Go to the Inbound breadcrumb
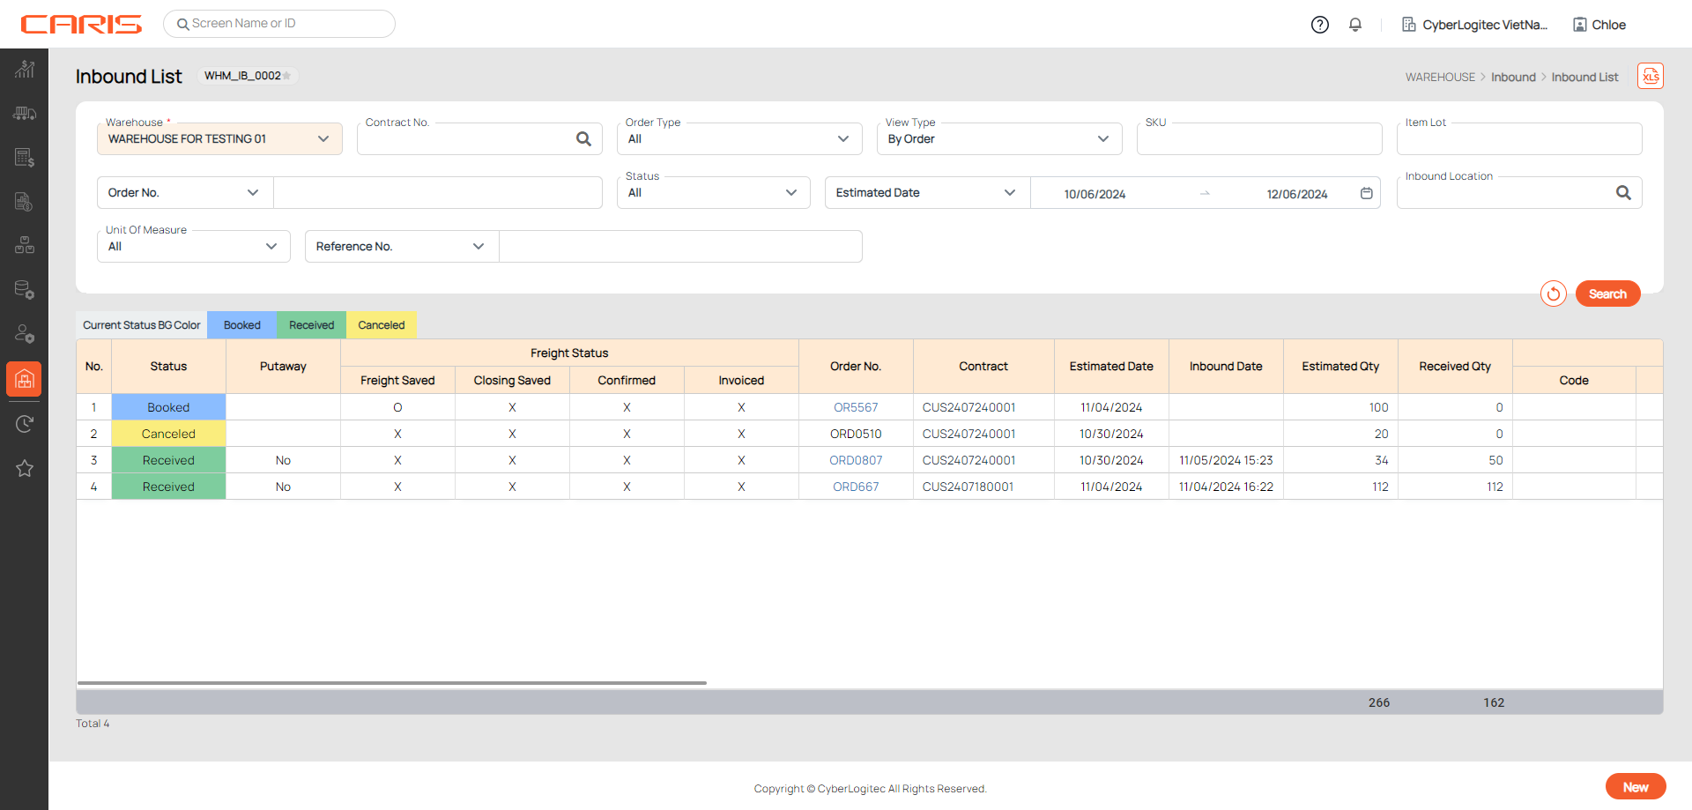The image size is (1692, 810). (1513, 78)
